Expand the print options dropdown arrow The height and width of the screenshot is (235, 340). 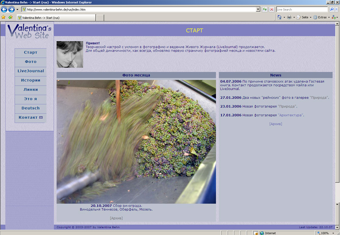point(294,17)
